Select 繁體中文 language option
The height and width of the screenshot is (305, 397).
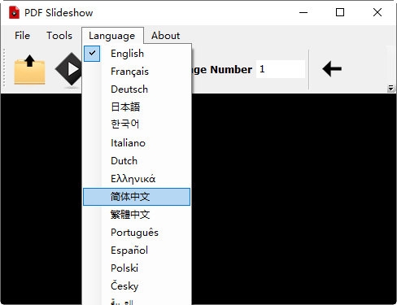(x=137, y=215)
